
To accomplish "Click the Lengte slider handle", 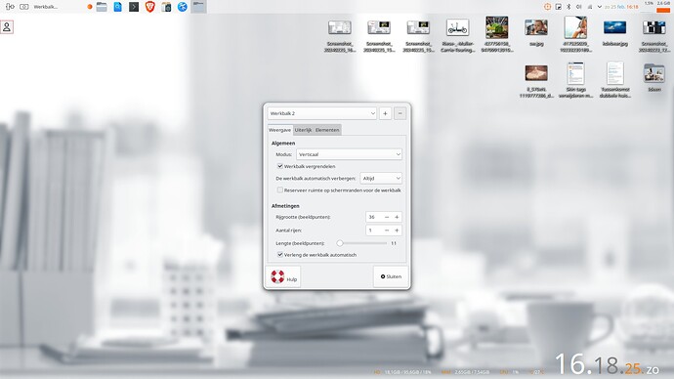I will [340, 243].
